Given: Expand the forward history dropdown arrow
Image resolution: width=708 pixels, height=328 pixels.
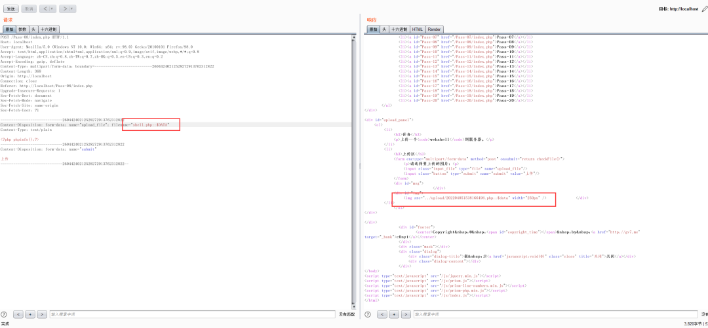Looking at the screenshot, I should pos(71,9).
